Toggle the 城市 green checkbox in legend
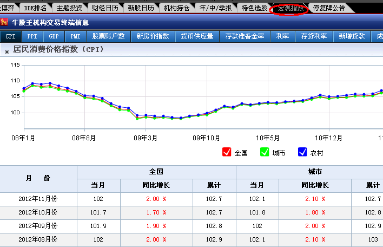The width and height of the screenshot is (383, 247). (x=265, y=152)
